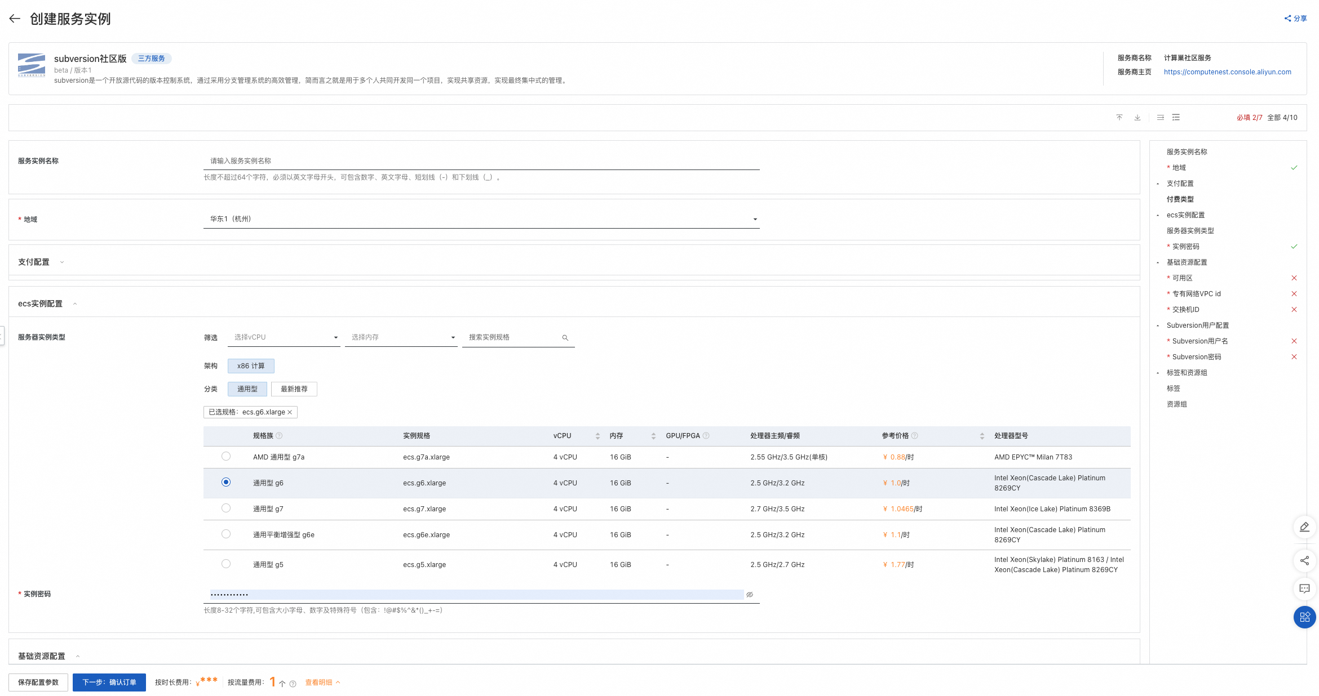1319x696 pixels.
Task: Jump to 专有网络VPC id in outline
Action: [1197, 294]
